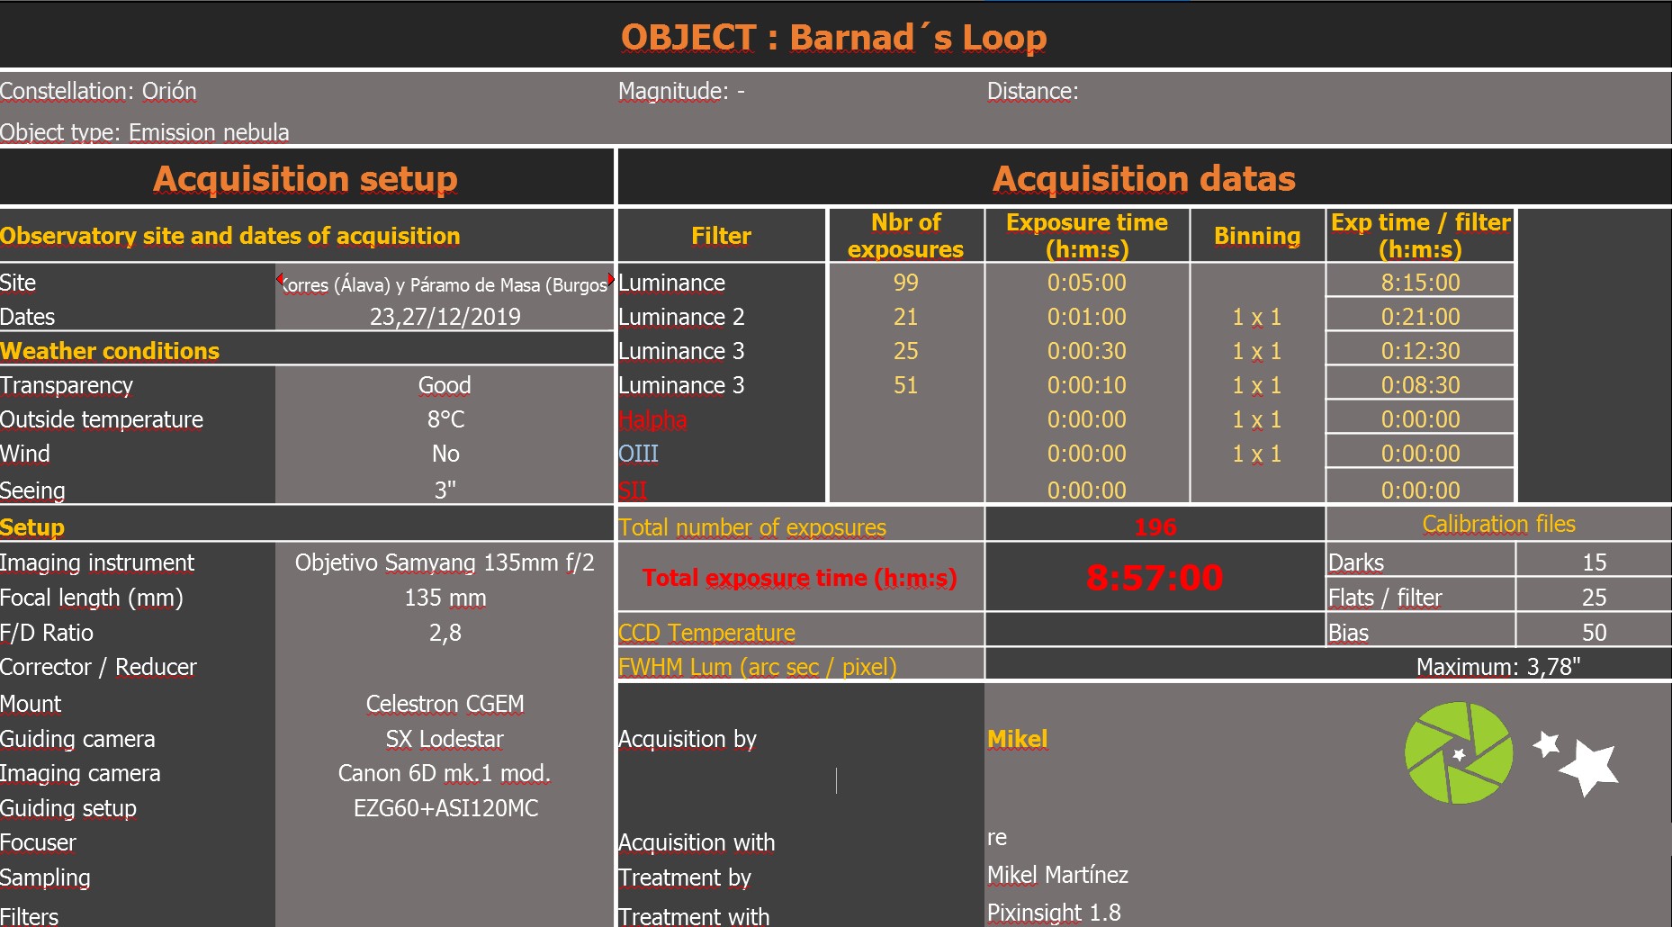The width and height of the screenshot is (1672, 927).
Task: Click the Acquisition setup section header
Action: [305, 178]
